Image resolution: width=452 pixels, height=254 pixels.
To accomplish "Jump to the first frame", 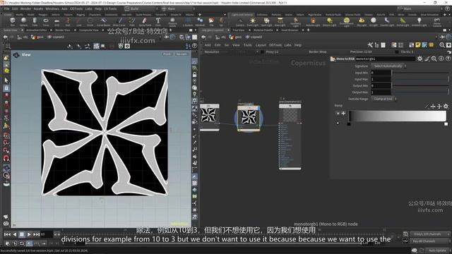I will click(x=8, y=234).
